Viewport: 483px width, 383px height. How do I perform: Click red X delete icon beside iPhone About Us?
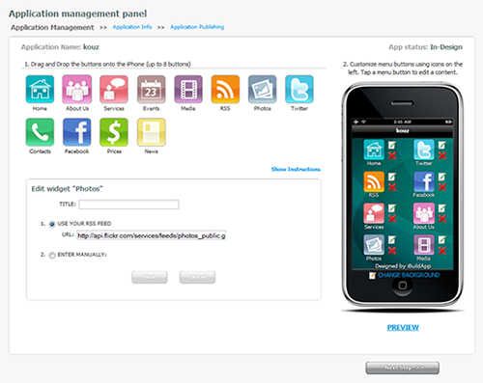[x=442, y=219]
